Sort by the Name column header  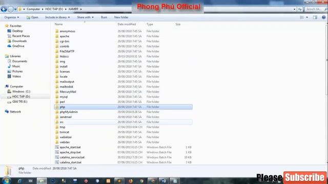coord(58,24)
